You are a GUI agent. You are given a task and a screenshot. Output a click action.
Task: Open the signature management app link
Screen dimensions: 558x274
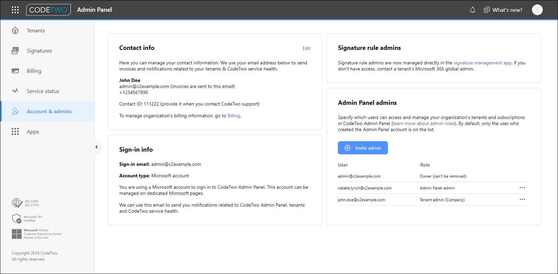click(x=482, y=63)
